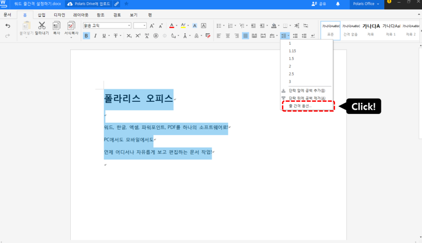The width and height of the screenshot is (422, 243).
Task: Click the Format Painter (서식복사) icon
Action: [71, 25]
